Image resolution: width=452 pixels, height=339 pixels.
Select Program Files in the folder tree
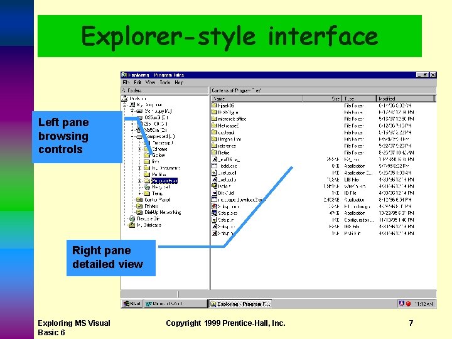[x=164, y=181]
